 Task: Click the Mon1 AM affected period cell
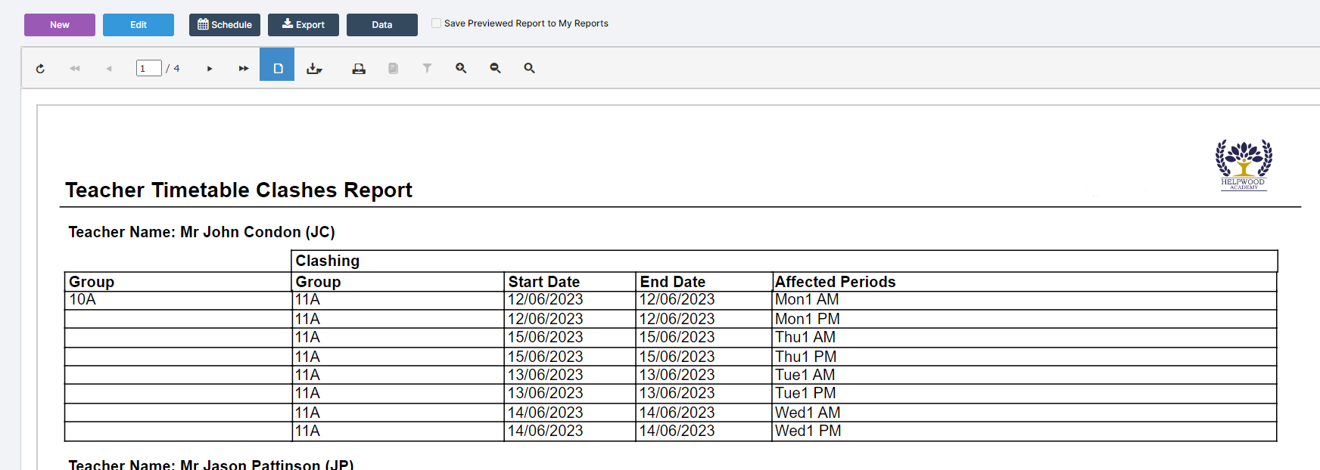pyautogui.click(x=1024, y=300)
